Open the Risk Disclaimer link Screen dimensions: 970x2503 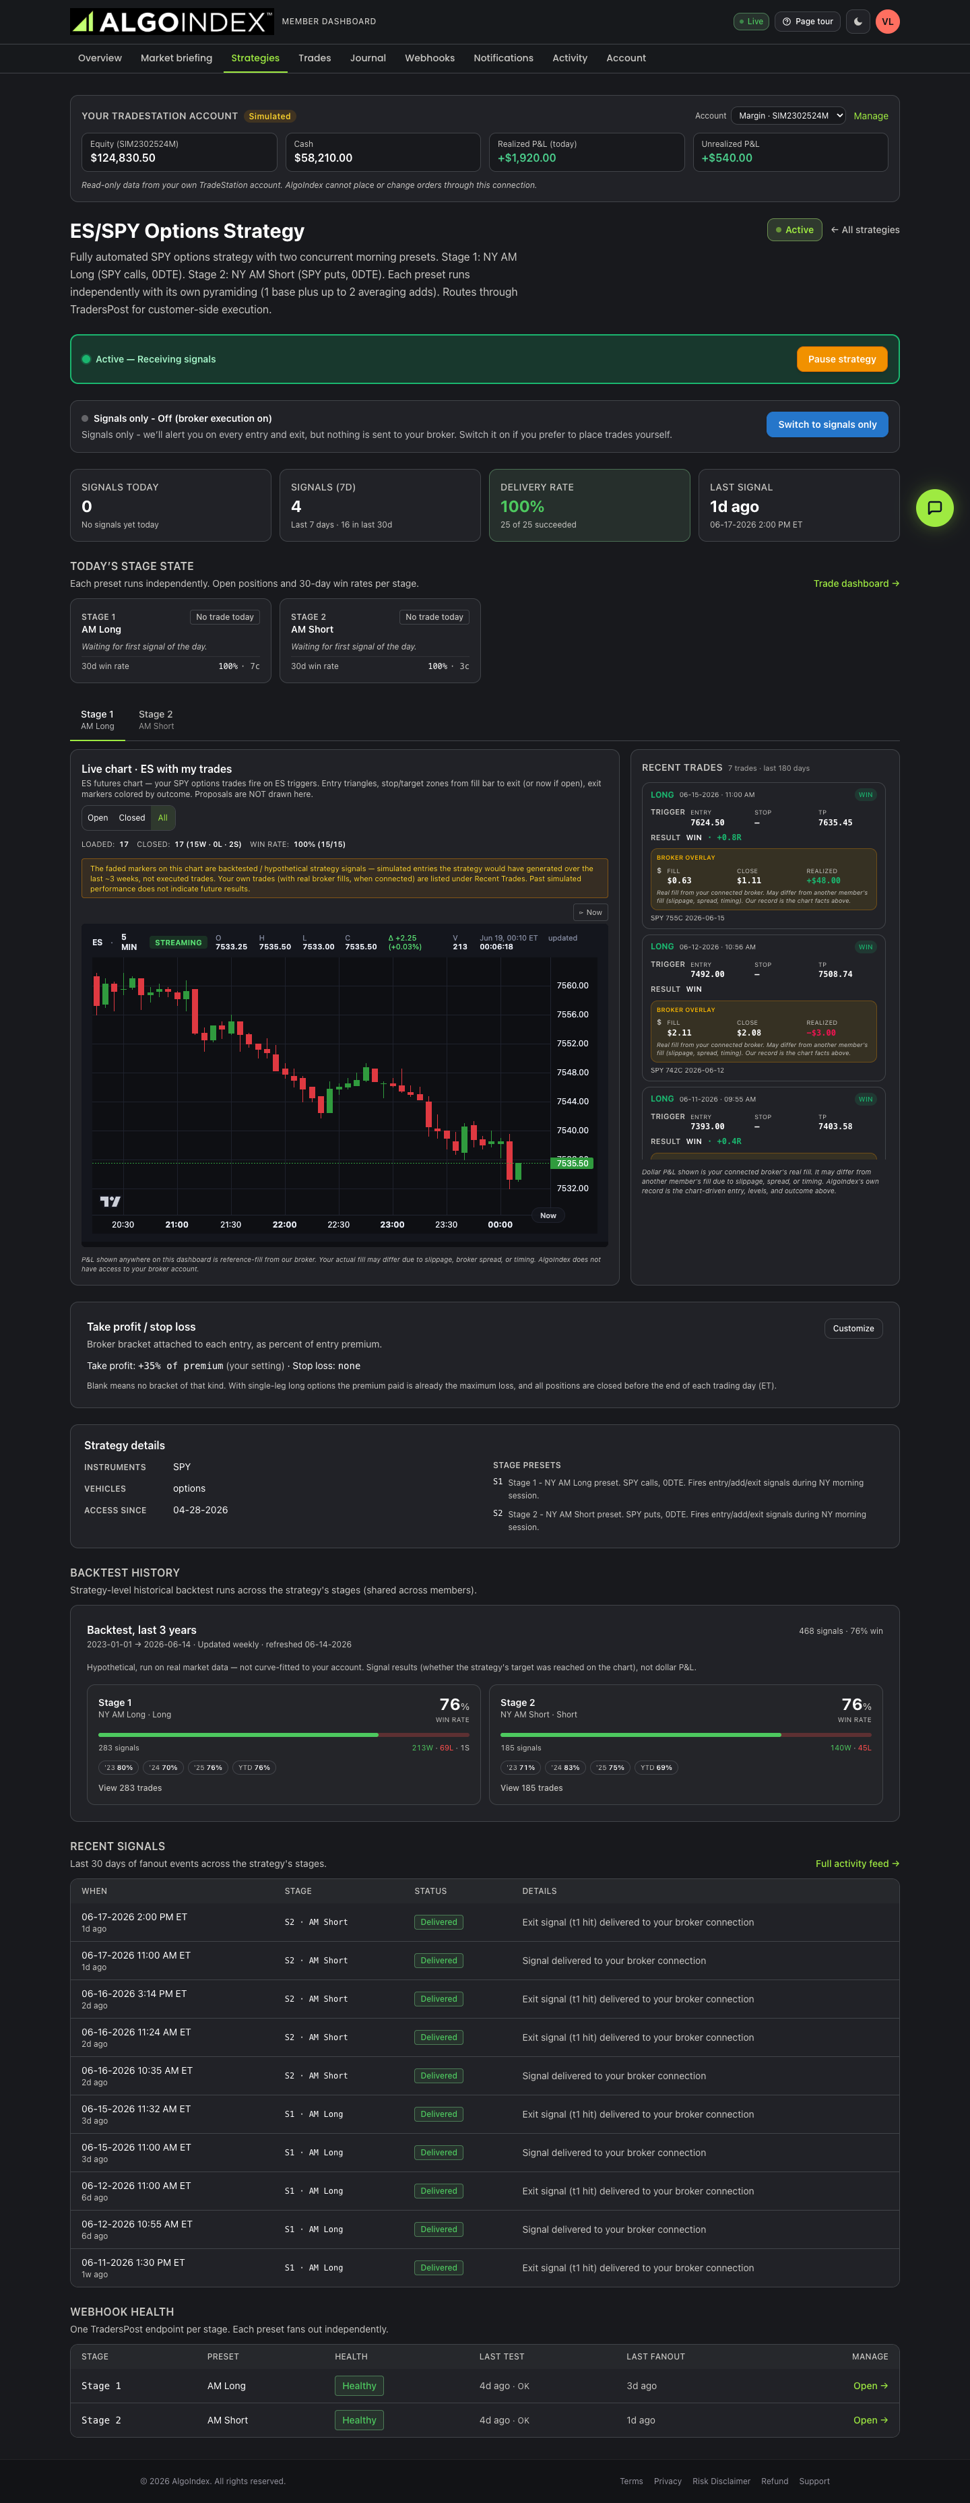pyautogui.click(x=721, y=2481)
